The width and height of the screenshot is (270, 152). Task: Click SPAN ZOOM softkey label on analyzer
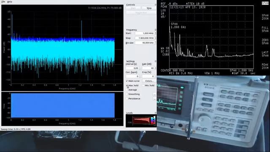265,17
